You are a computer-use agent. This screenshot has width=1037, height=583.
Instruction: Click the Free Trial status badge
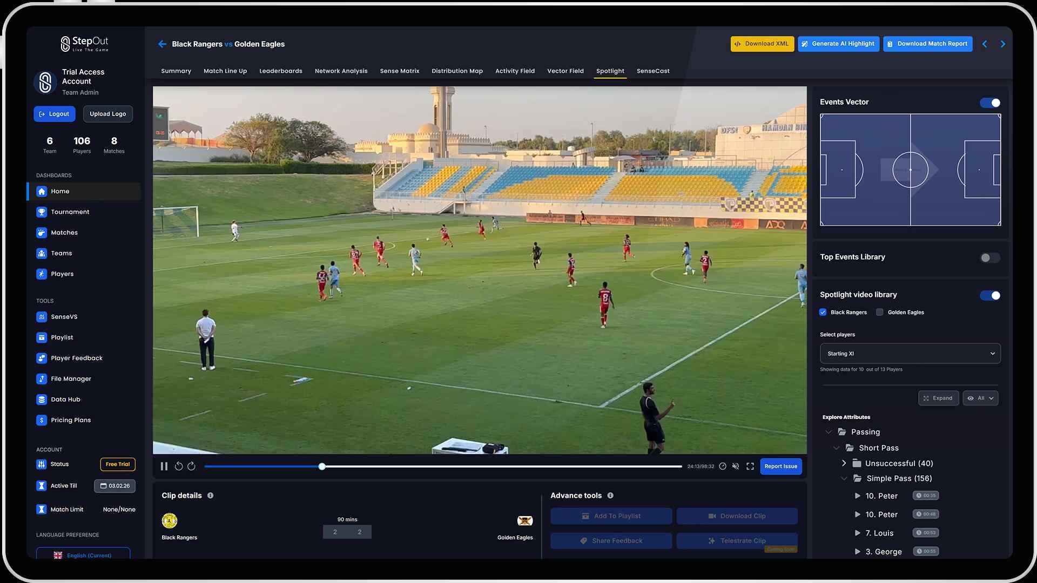(118, 464)
